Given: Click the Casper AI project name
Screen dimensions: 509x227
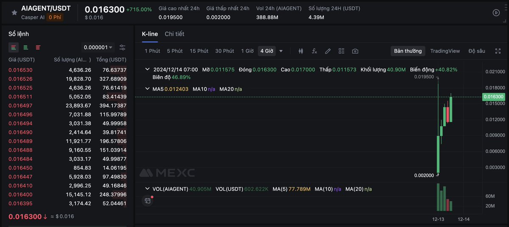Looking at the screenshot, I should point(33,17).
